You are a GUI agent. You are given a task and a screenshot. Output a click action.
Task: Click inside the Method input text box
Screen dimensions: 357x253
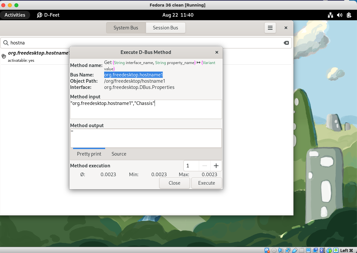tap(146, 109)
